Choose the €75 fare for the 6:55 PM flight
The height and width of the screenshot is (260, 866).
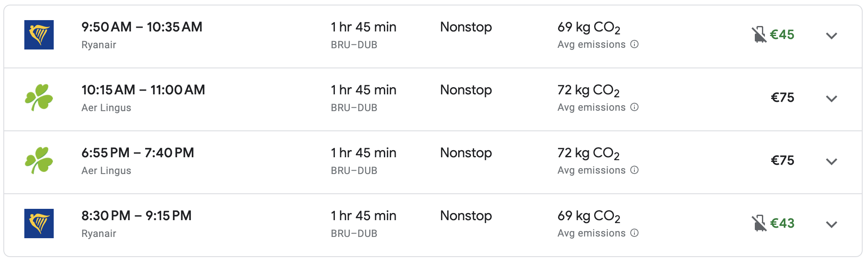pyautogui.click(x=783, y=161)
